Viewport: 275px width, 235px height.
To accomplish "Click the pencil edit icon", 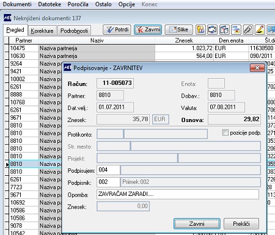I will coord(260,30).
